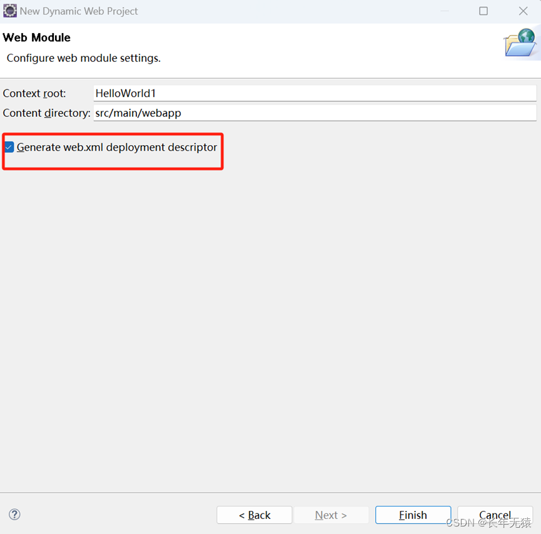Click the Eclipse icon in the title bar
541x534 pixels.
pyautogui.click(x=9, y=11)
